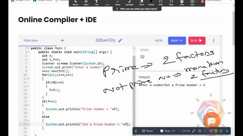Add a new file tab with plus
The image size is (243, 136).
(x=62, y=40)
